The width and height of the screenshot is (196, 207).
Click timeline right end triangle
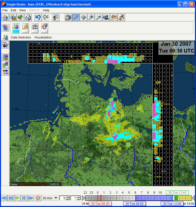coord(193,198)
